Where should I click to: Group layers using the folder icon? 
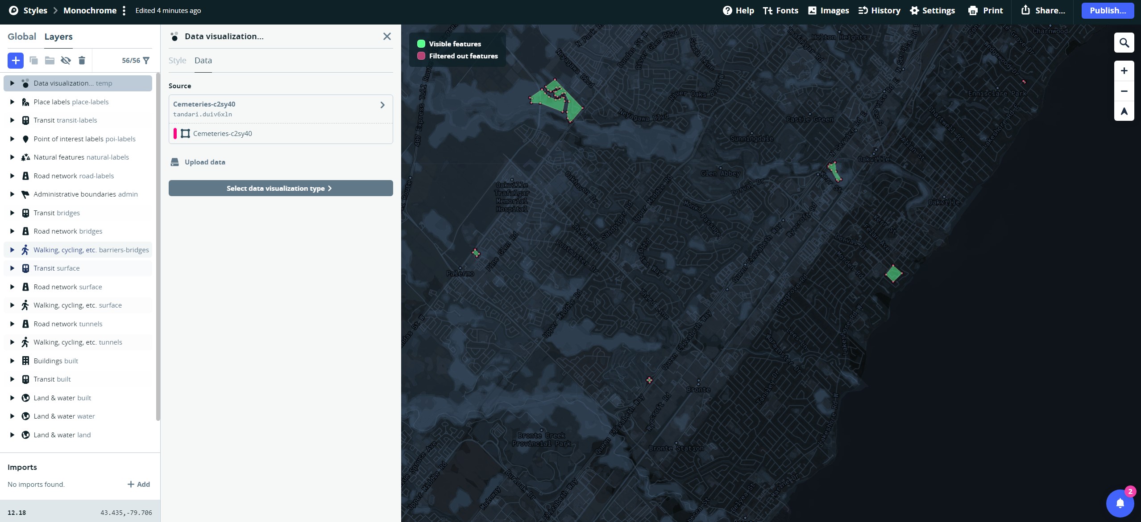(49, 60)
